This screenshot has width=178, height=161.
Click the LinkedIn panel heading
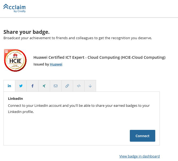click(16, 98)
